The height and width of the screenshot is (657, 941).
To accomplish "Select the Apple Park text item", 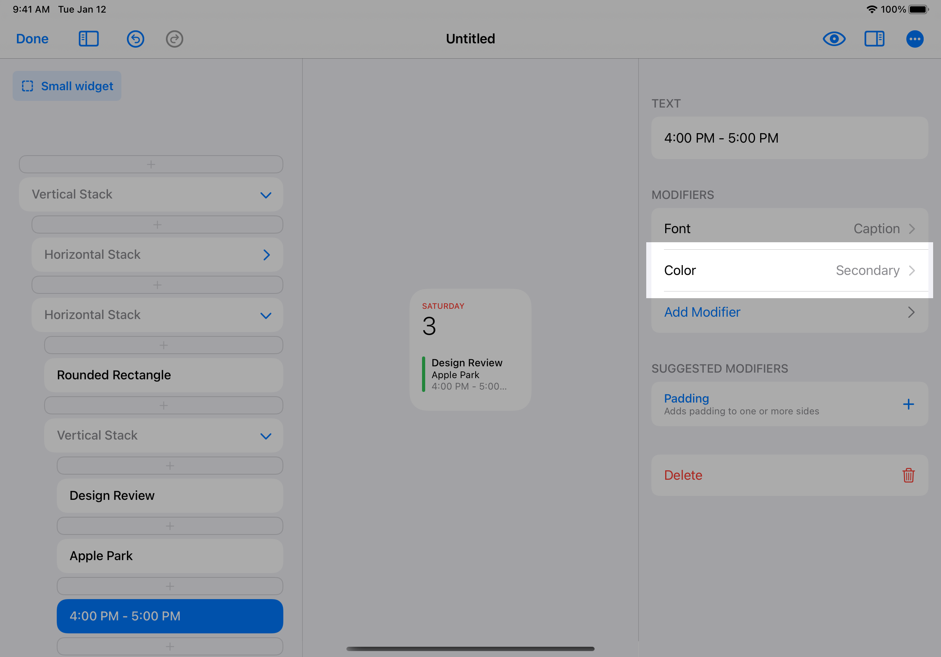I will point(170,556).
